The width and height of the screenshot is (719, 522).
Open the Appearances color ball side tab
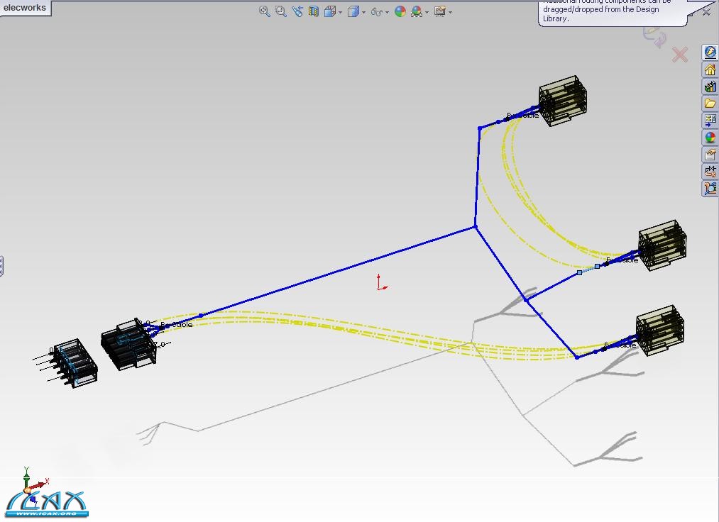click(710, 138)
